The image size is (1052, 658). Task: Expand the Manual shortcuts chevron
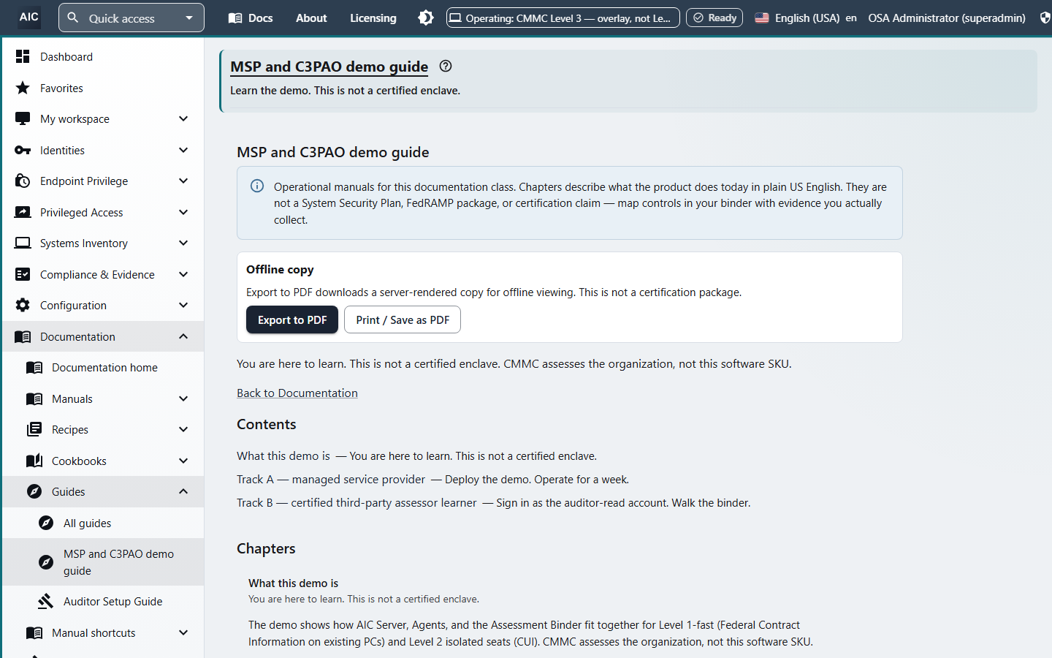[183, 632]
